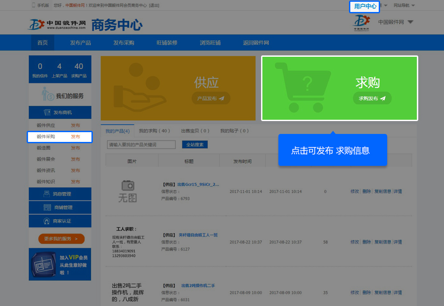
Task: Click the mobile phone icon beside 手机版
Action: (33, 5)
